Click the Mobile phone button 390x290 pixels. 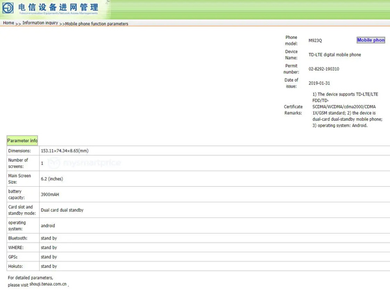370,40
